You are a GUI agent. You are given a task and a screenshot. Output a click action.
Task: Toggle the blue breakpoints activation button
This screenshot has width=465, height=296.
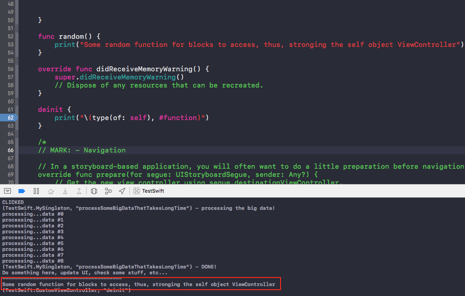pos(22,191)
